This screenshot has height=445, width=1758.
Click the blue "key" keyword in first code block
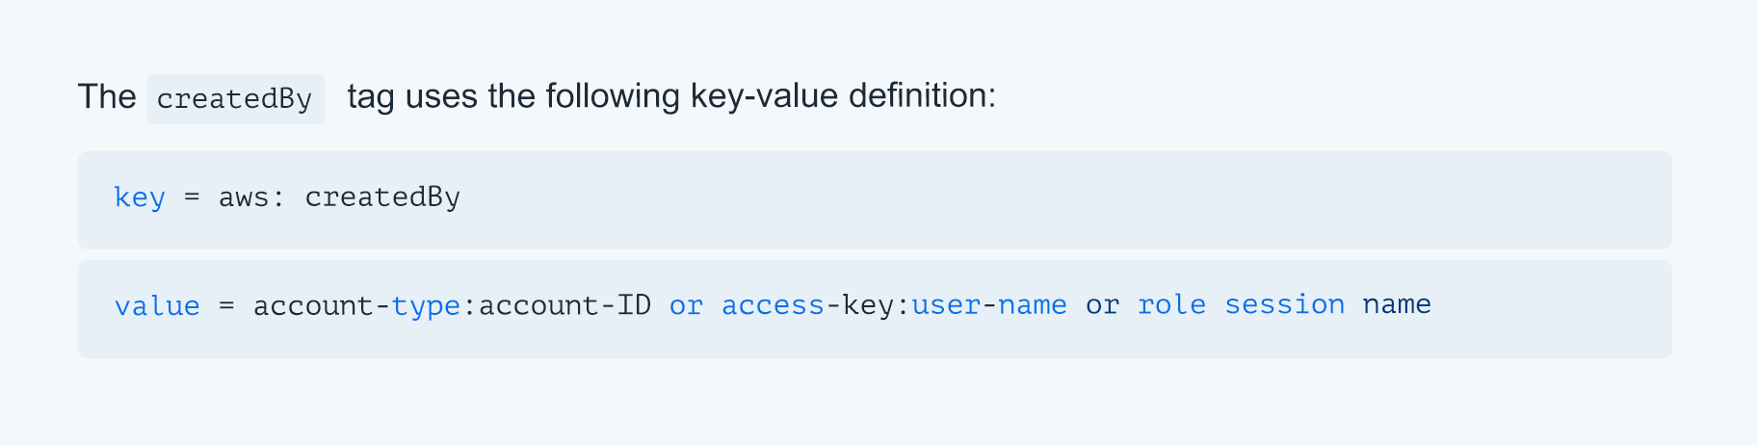[x=140, y=197]
